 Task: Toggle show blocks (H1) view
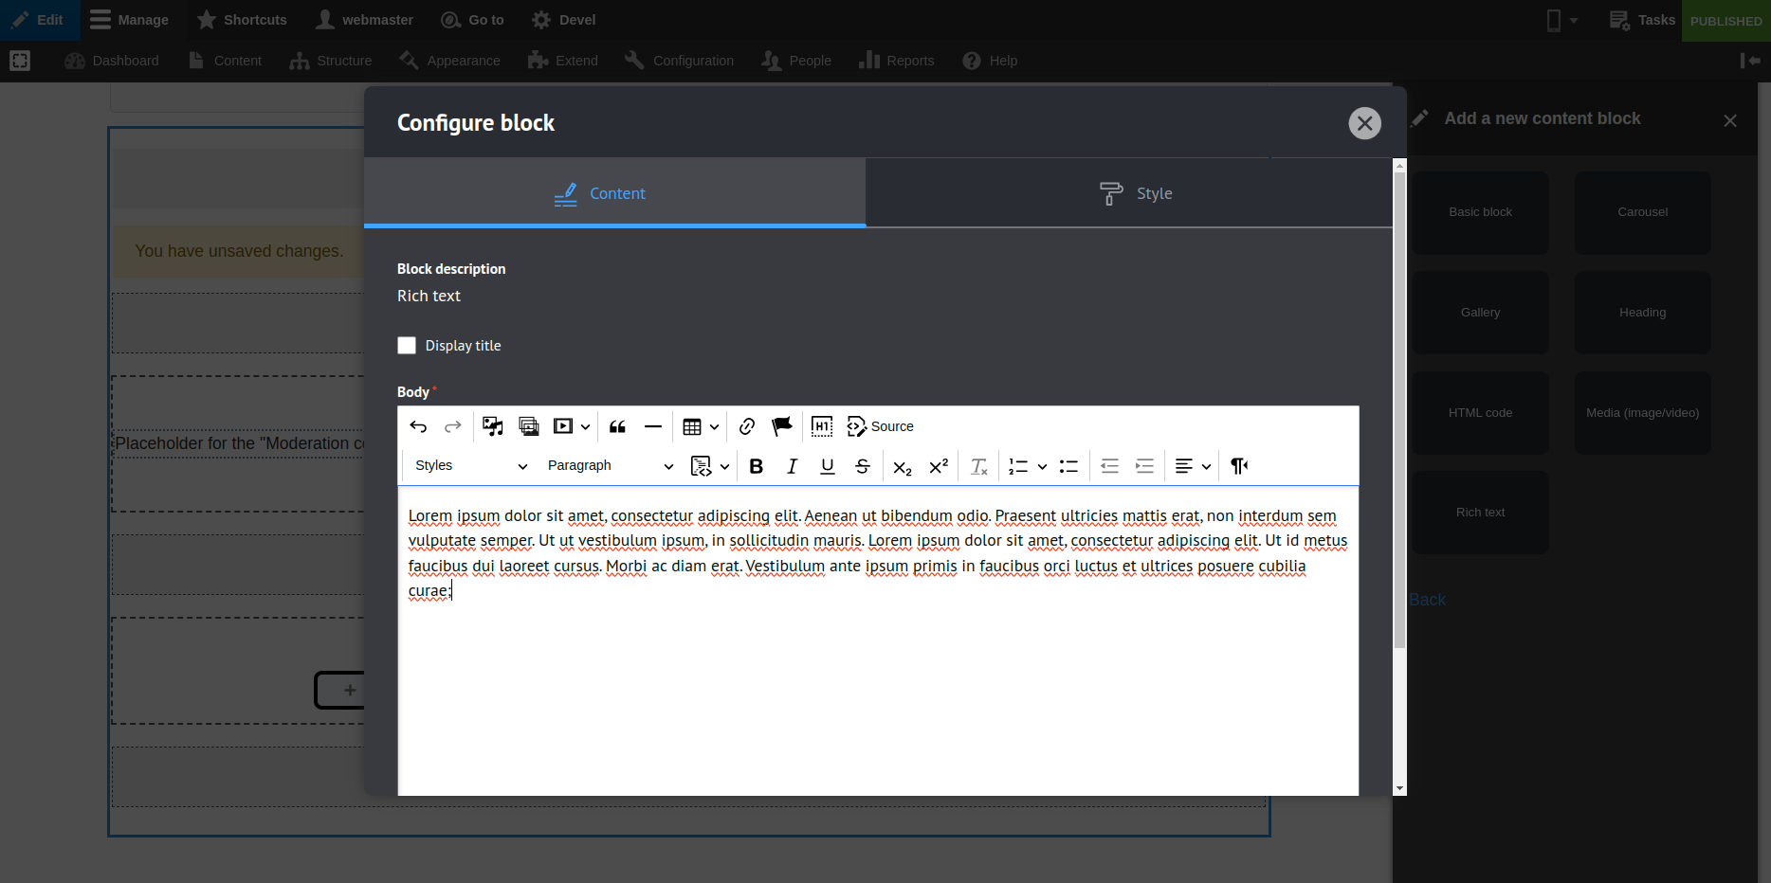822,426
